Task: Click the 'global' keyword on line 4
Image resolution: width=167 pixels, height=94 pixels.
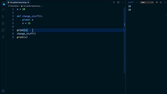Action: coord(26,20)
